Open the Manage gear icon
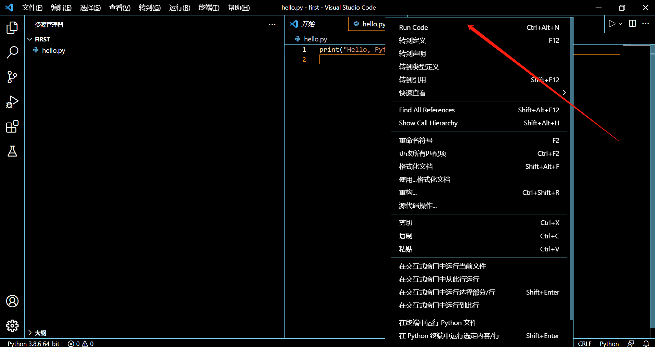This screenshot has height=347, width=655. coord(12,326)
